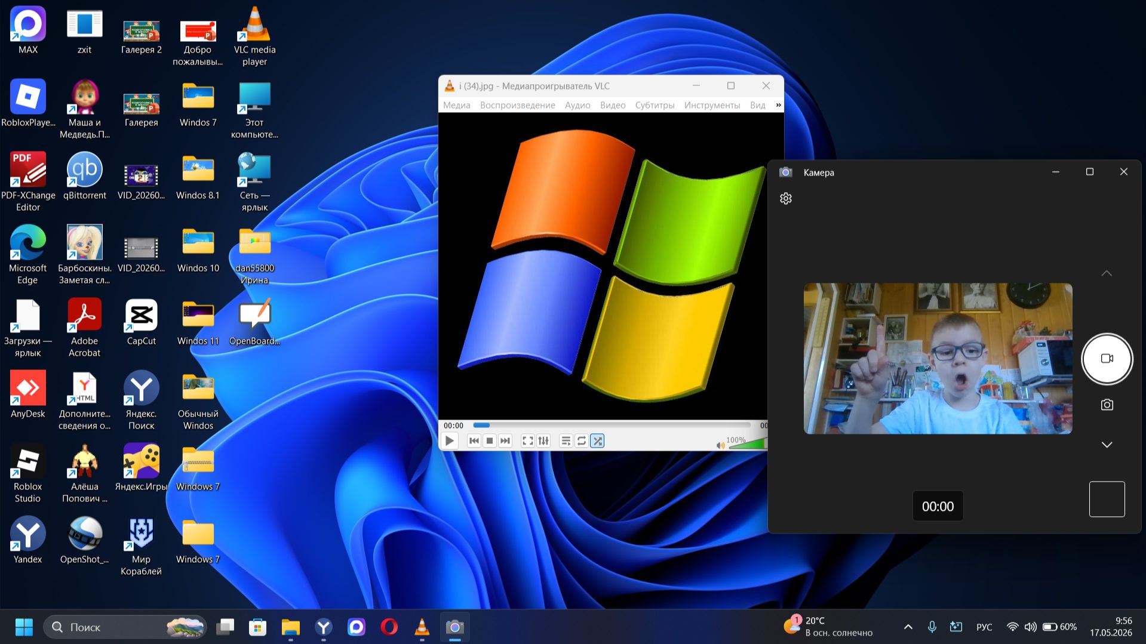Select the Roblox Studio desktop icon
Viewport: 1146px width, 644px height.
point(28,473)
